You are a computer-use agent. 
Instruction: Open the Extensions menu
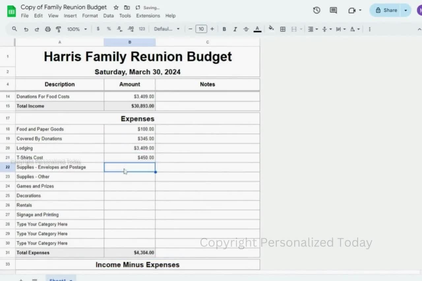[x=148, y=16]
